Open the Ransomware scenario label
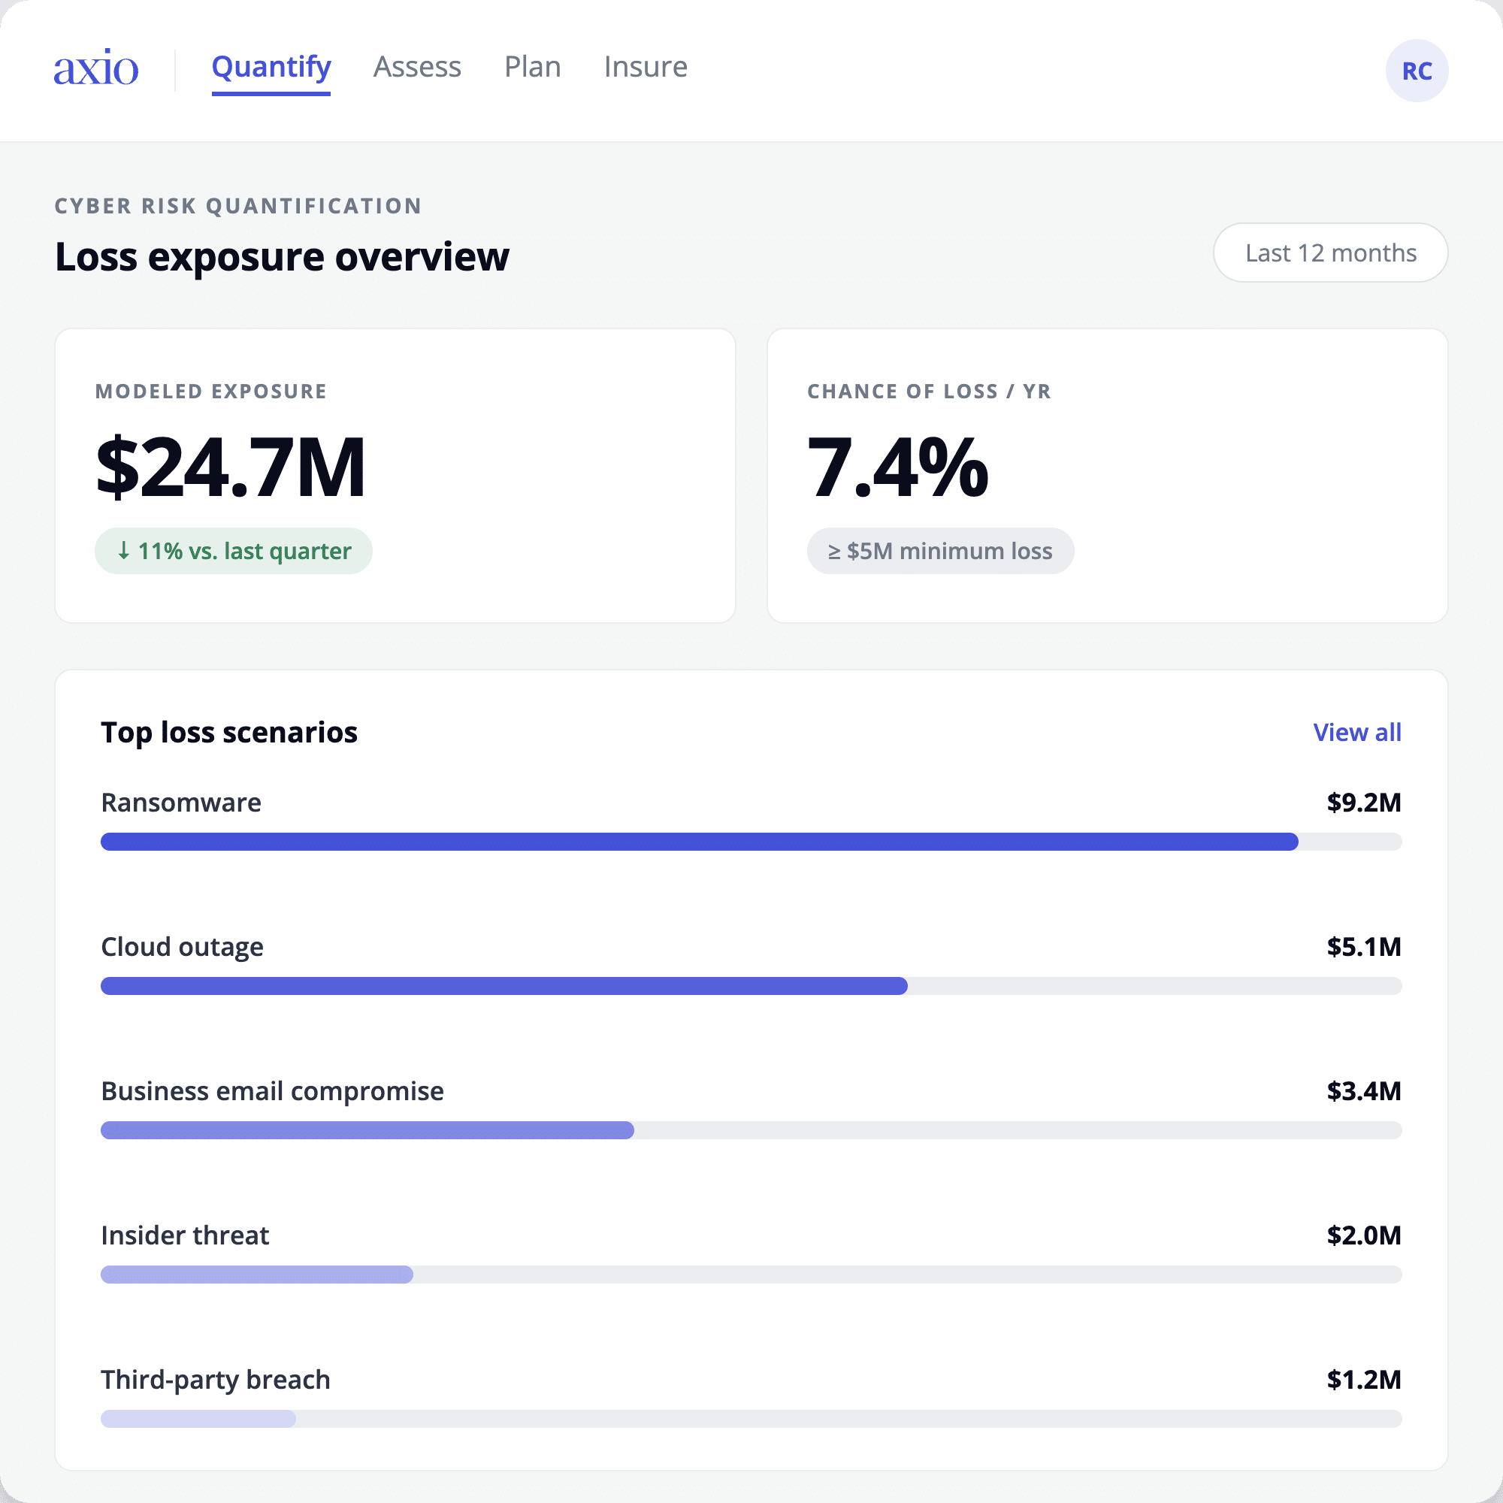The height and width of the screenshot is (1503, 1503). click(x=181, y=803)
